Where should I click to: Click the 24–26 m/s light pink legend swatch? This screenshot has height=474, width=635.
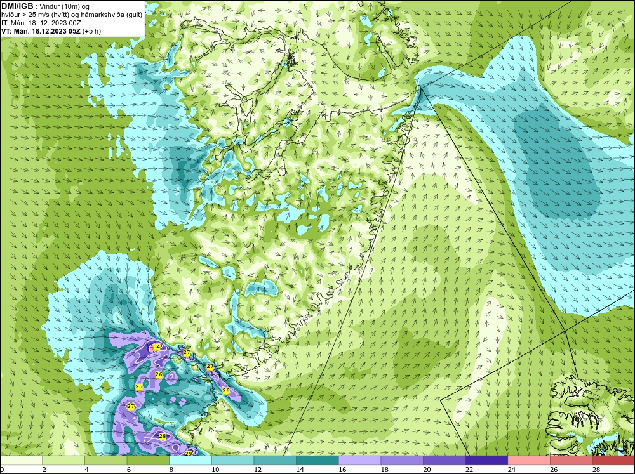tap(529, 461)
